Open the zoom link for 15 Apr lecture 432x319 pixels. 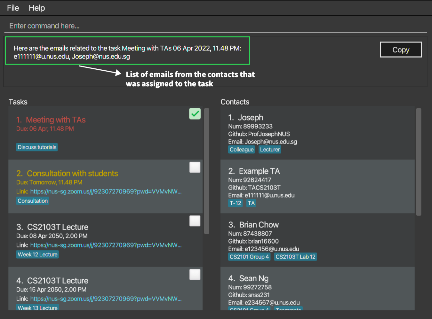pos(106,299)
